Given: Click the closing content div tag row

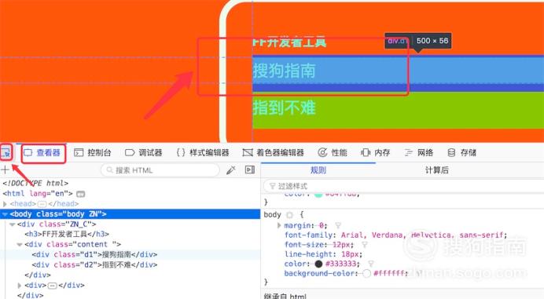Looking at the screenshot, I should [38, 275].
